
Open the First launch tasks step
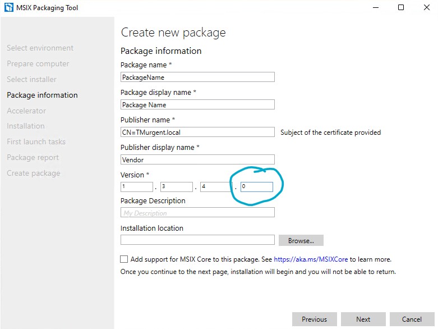[x=36, y=141]
